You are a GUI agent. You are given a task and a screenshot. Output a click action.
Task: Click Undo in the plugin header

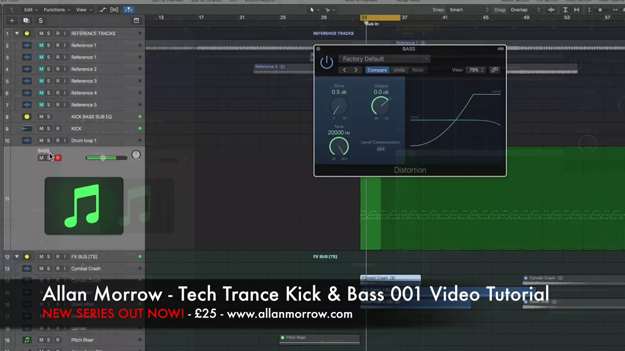coord(399,70)
